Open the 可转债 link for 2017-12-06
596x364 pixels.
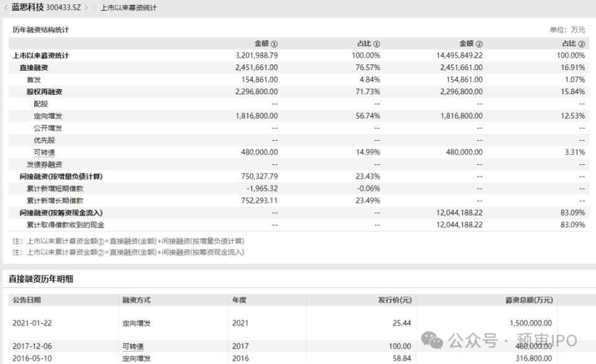coord(133,347)
